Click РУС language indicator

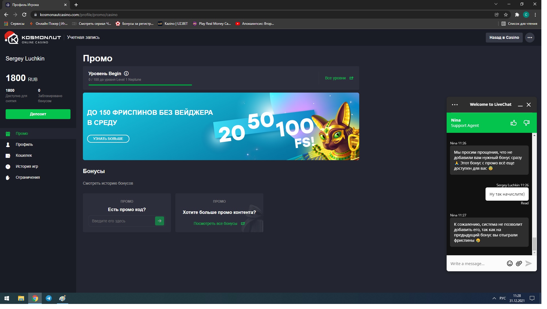pyautogui.click(x=502, y=298)
